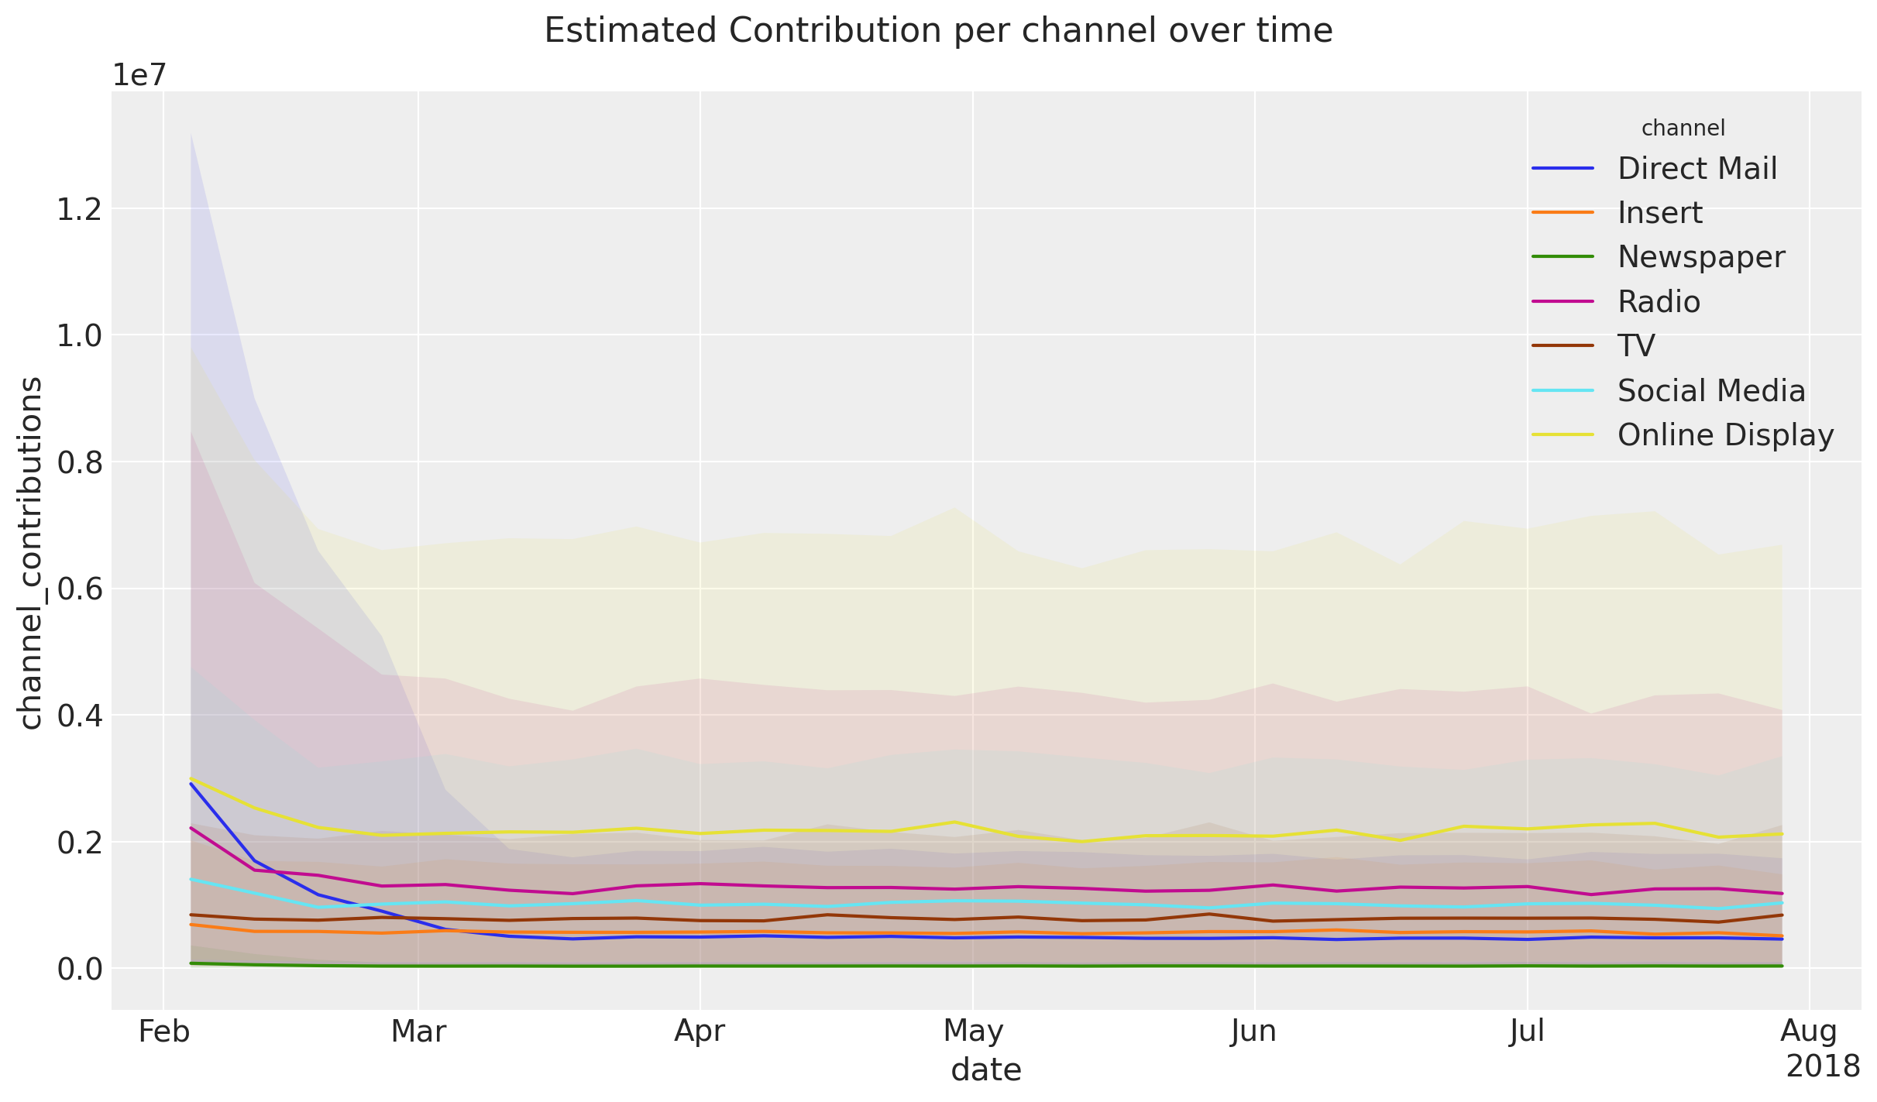Click the brown TV legend line

click(x=1563, y=345)
